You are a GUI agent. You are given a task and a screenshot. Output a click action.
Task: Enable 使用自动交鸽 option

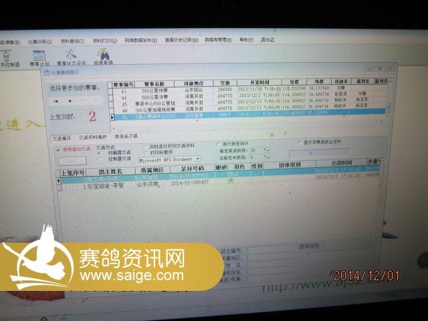coord(58,149)
